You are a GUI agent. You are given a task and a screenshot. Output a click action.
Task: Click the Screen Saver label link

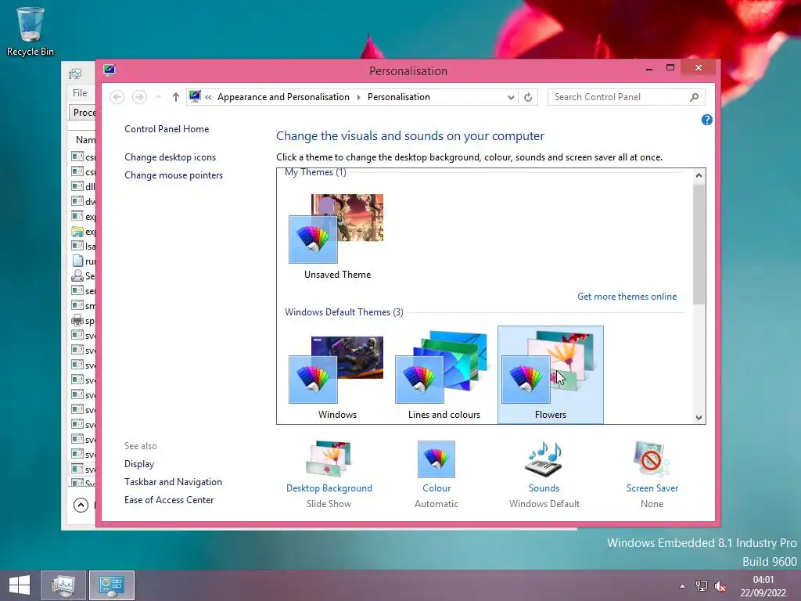pos(652,488)
